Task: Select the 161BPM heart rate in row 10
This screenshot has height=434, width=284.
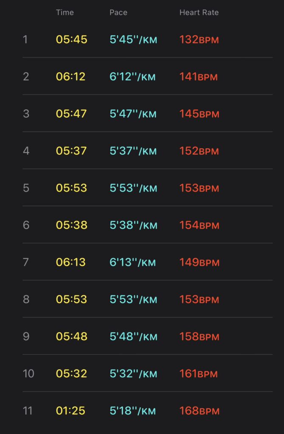Action: pos(198,373)
